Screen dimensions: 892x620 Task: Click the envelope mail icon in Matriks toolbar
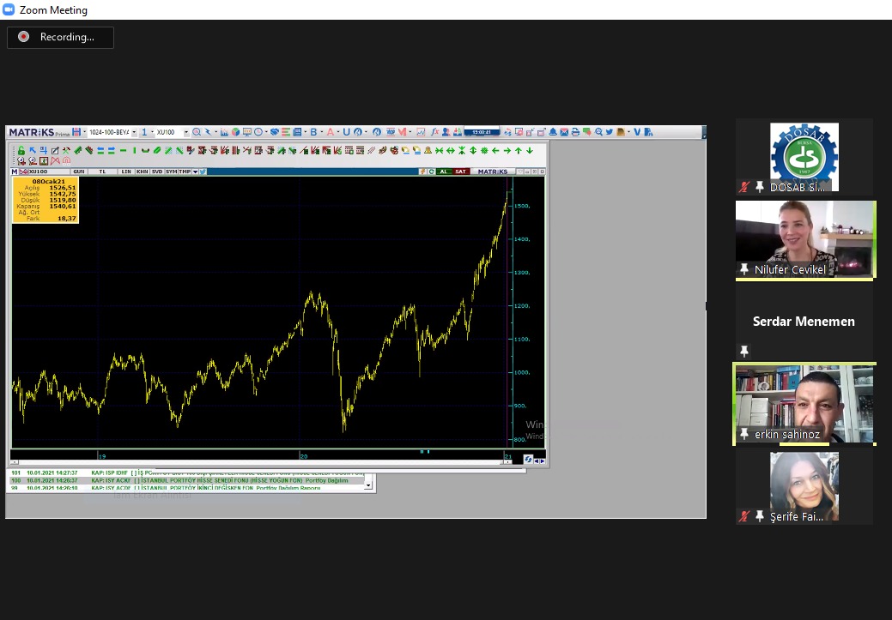564,132
